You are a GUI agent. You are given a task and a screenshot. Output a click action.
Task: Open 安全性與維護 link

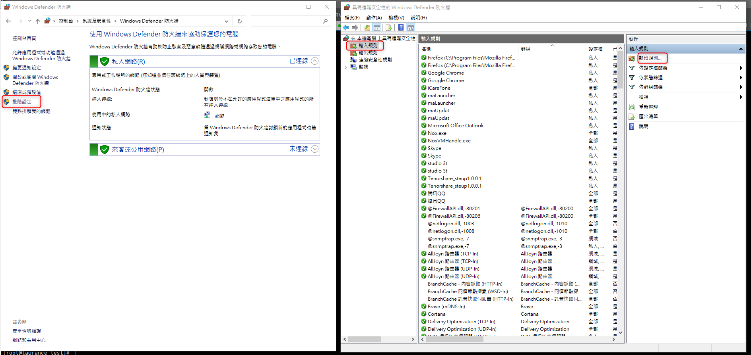[x=27, y=331]
